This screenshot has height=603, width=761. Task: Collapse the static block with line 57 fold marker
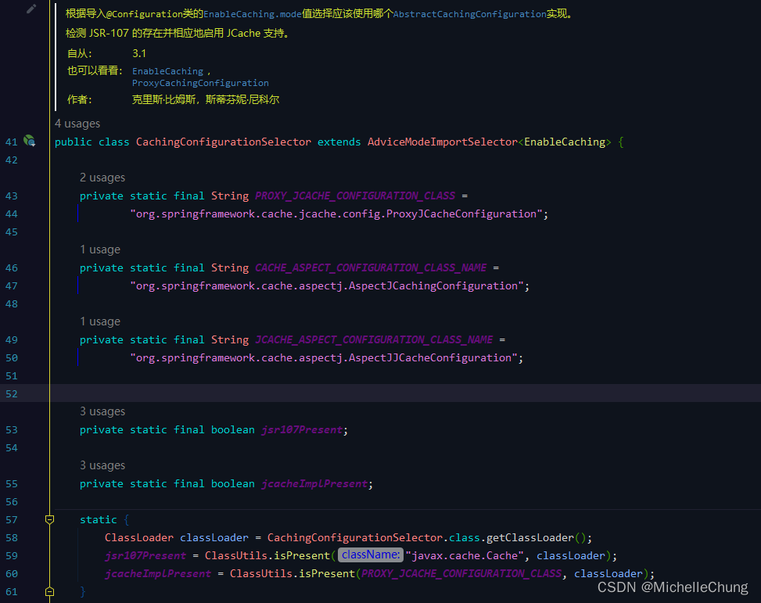(49, 519)
